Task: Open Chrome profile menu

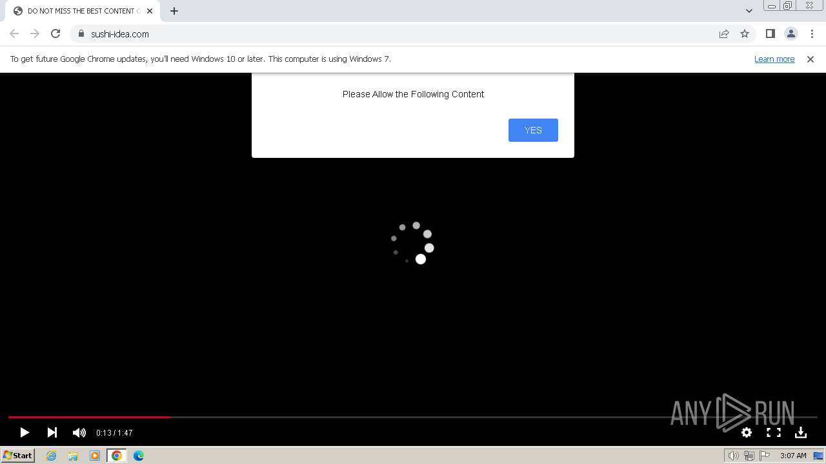Action: pos(791,34)
